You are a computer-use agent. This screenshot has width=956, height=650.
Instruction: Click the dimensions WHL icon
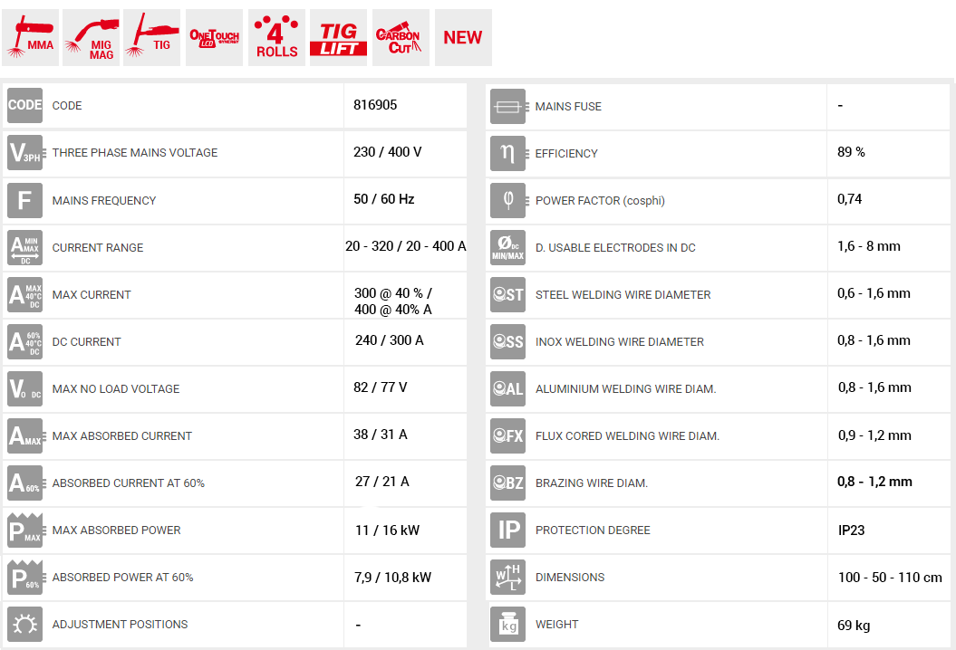tap(507, 578)
